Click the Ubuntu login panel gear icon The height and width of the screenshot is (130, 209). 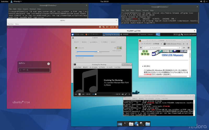click(x=116, y=27)
